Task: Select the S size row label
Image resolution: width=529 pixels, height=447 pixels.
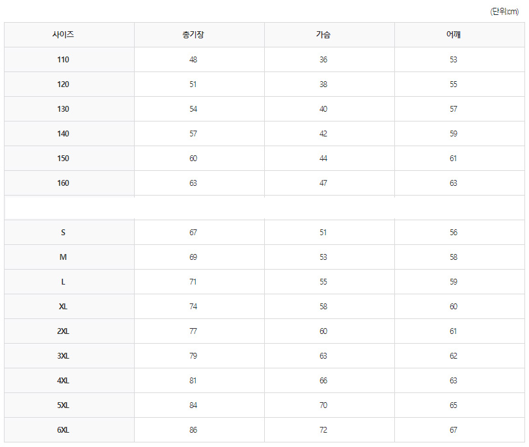Action: click(63, 233)
